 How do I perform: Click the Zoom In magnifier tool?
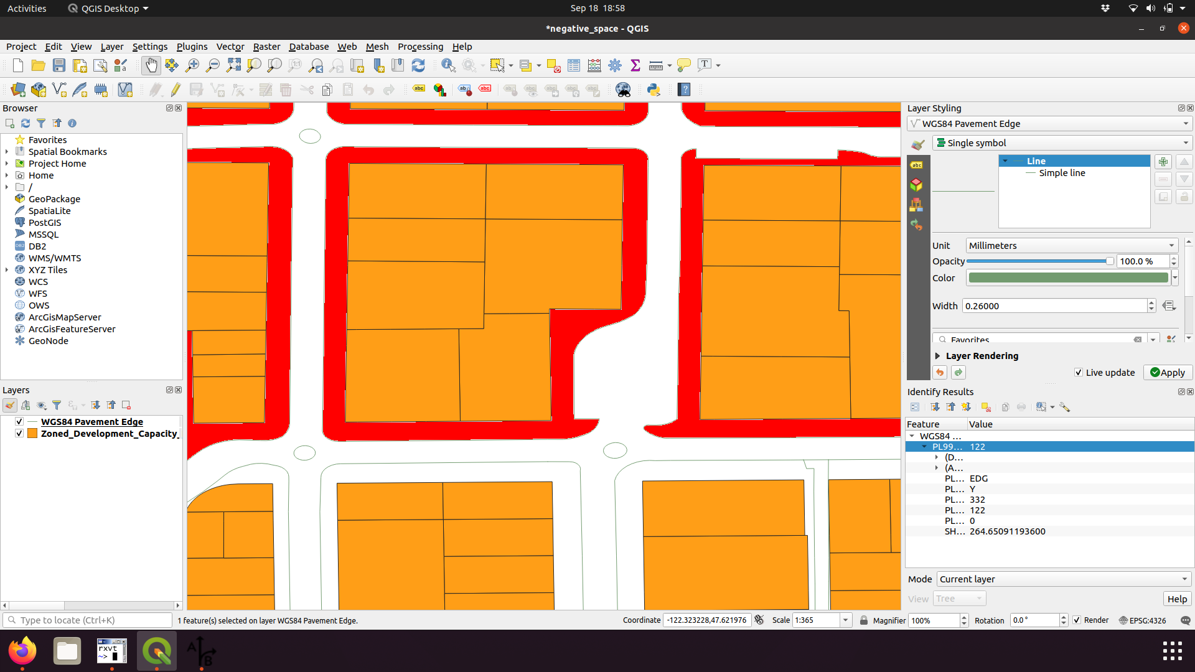pos(192,65)
